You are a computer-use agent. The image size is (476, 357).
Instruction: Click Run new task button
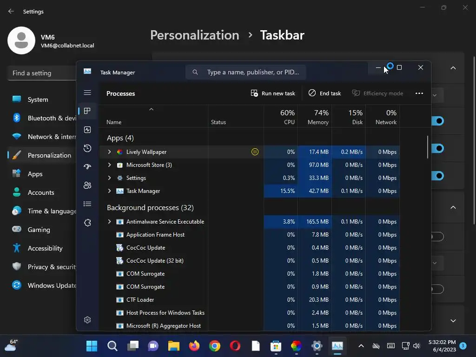point(273,93)
